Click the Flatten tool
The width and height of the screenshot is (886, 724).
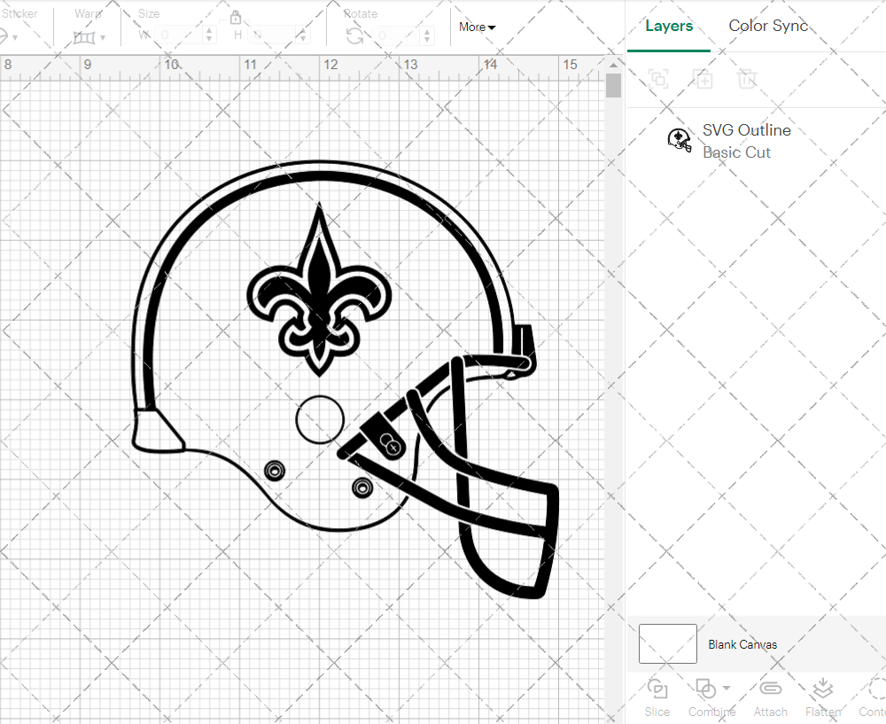[823, 698]
